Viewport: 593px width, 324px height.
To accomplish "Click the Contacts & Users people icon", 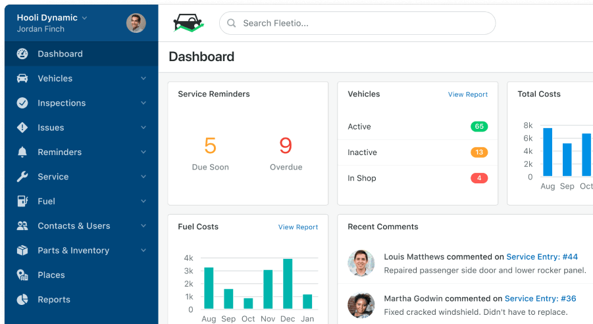I will pos(22,226).
